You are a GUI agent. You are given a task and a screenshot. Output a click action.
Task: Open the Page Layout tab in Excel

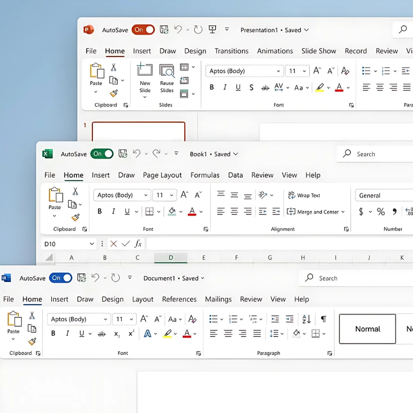tap(162, 176)
